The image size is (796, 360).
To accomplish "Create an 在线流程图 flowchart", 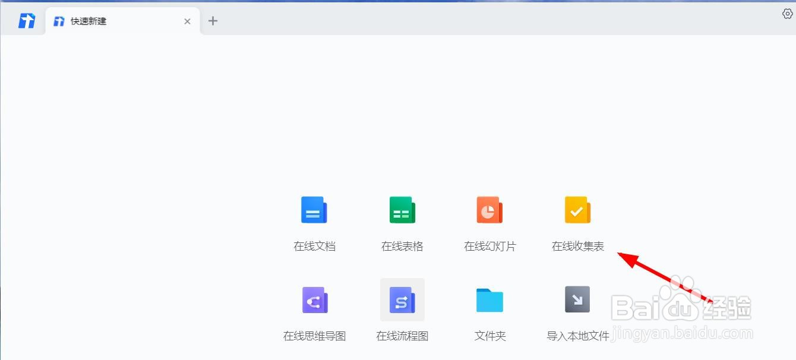I will (402, 312).
